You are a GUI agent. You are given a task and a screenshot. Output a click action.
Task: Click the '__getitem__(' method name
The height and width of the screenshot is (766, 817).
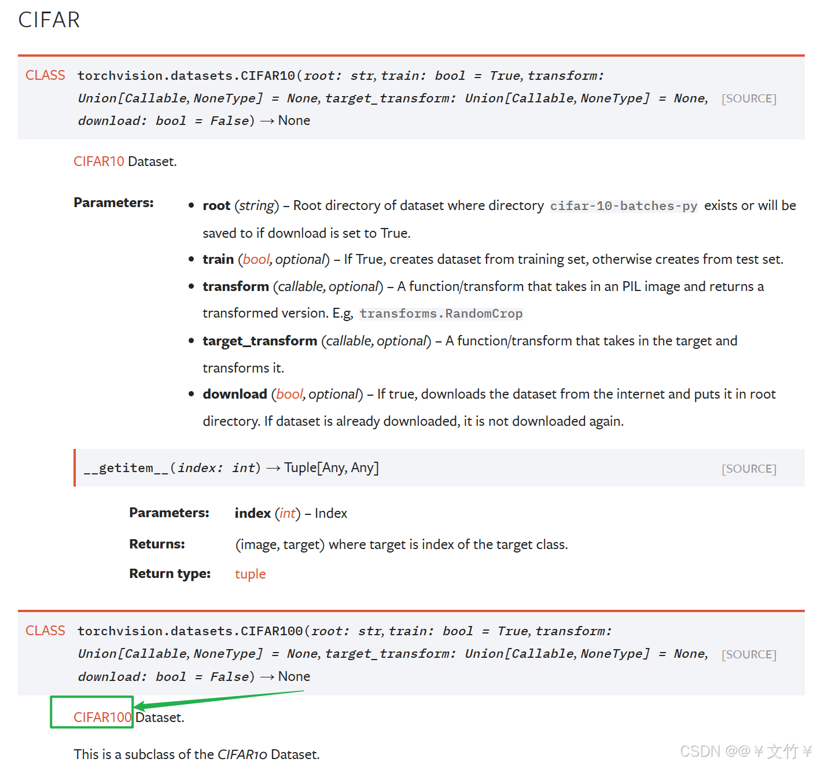point(130,468)
